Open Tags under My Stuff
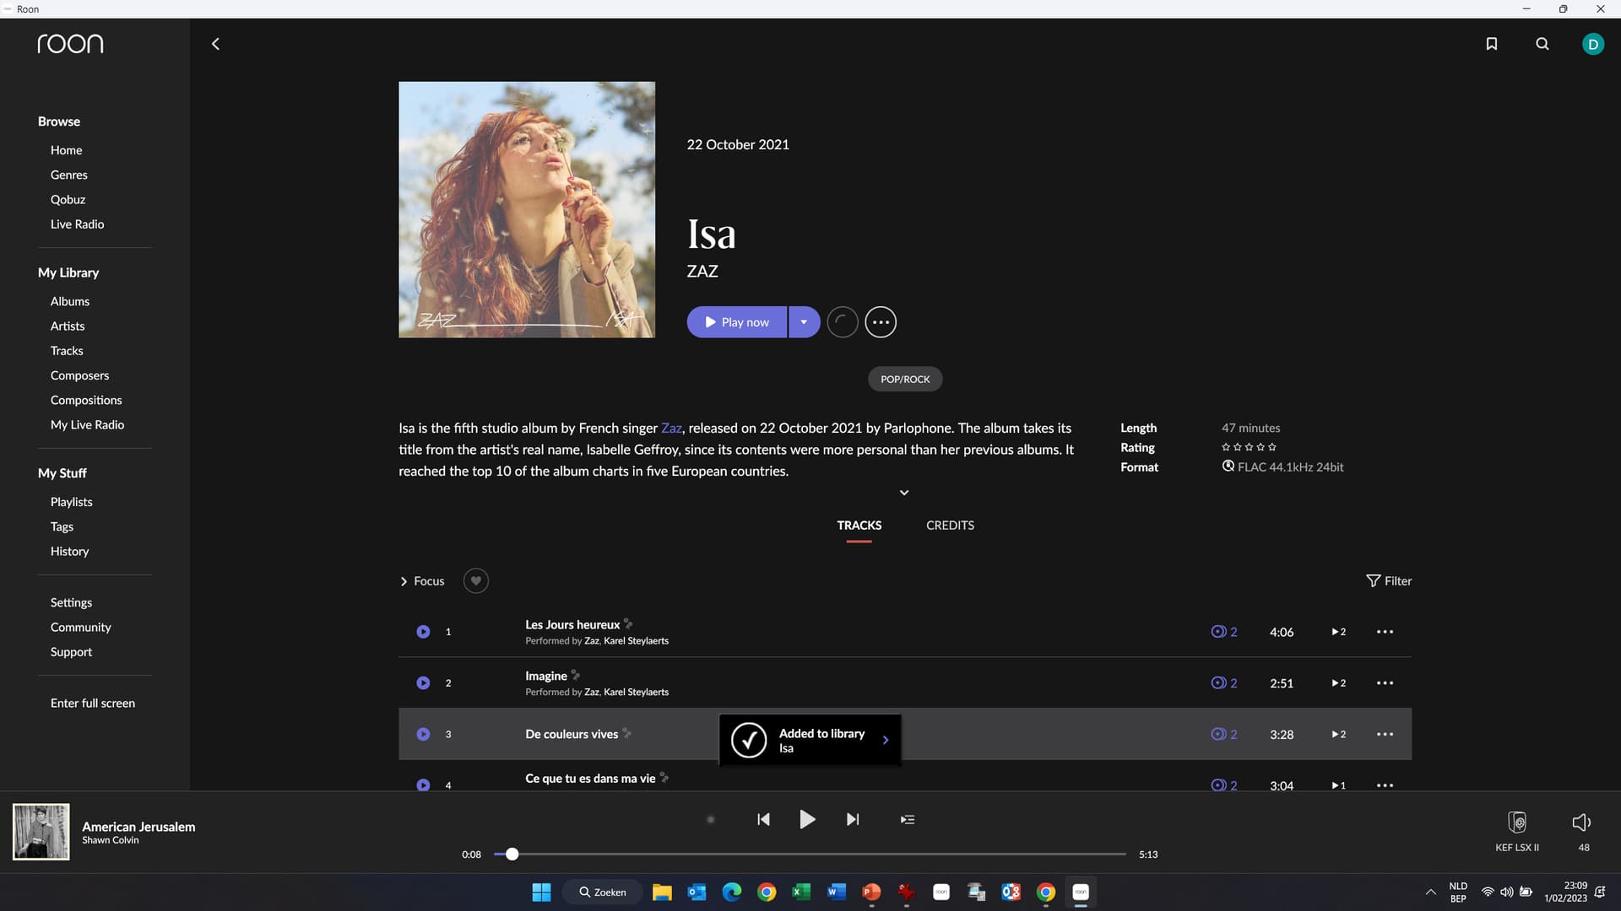This screenshot has height=911, width=1621. click(62, 526)
